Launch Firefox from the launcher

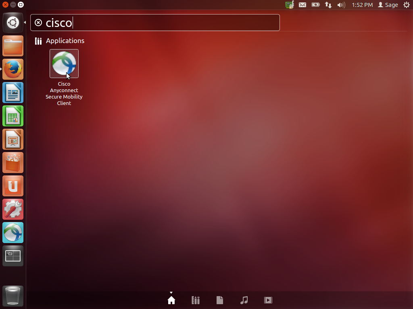pyautogui.click(x=13, y=69)
